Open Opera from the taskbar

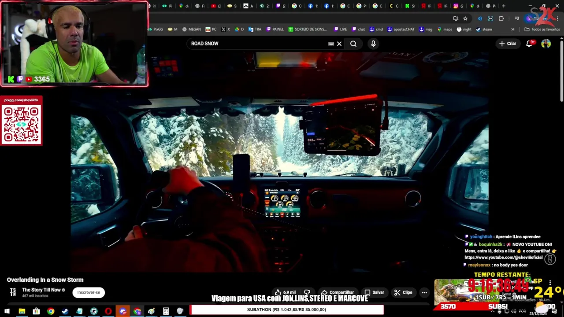point(108,311)
